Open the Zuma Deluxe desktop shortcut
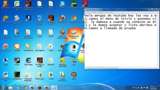 (x=5, y=5)
